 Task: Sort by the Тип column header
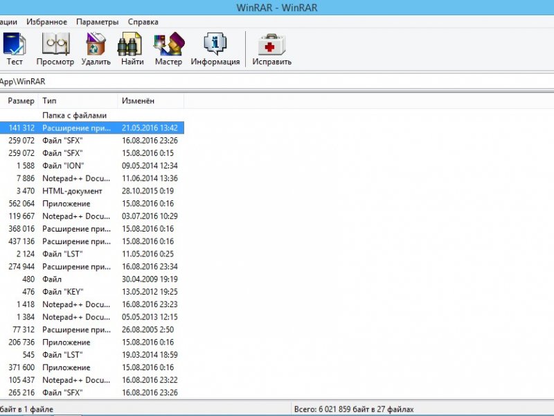click(x=78, y=101)
